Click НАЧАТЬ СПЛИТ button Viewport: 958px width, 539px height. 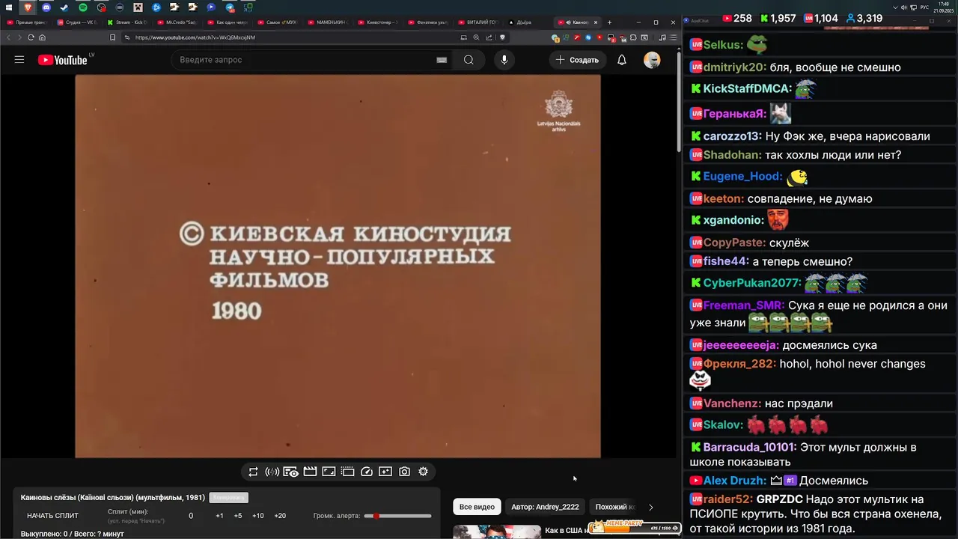52,516
